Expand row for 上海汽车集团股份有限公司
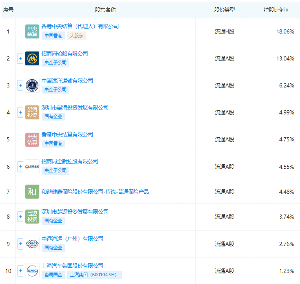The height and width of the screenshot is (284, 300). [x=20, y=271]
